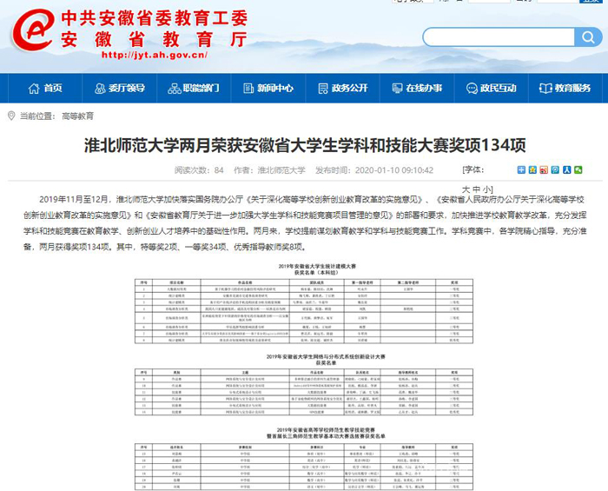Focus the site search input field
Screen dimensions: 608x491
tap(499, 37)
